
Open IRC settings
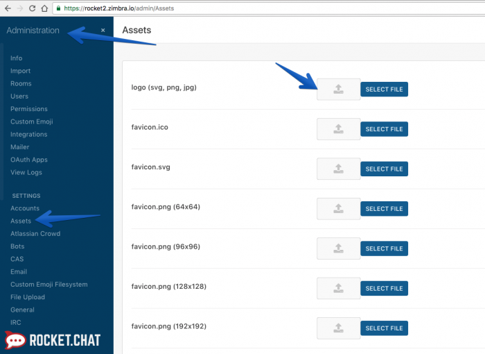15,322
